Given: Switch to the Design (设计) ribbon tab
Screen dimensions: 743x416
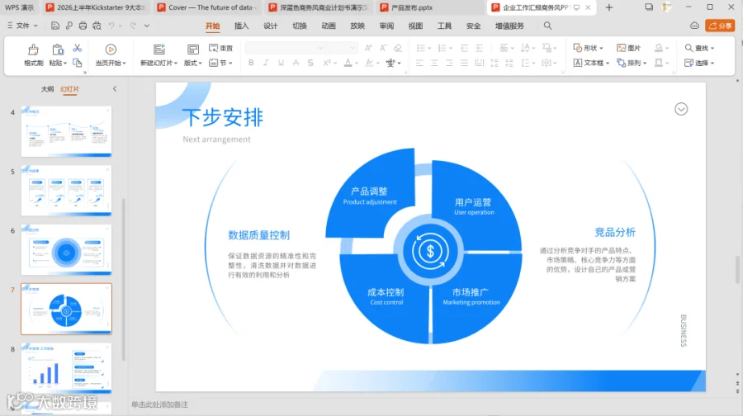Looking at the screenshot, I should click(x=270, y=26).
